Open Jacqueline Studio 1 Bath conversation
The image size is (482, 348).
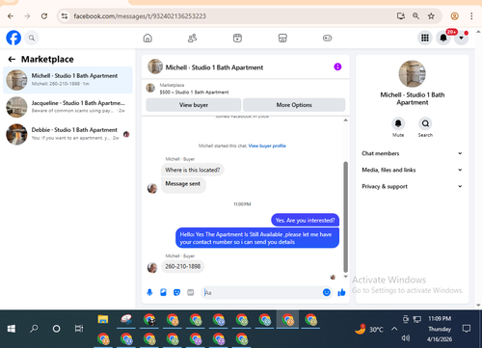tap(67, 107)
